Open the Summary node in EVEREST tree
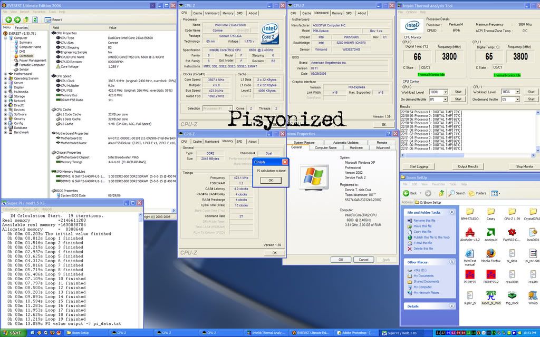 click(x=25, y=42)
